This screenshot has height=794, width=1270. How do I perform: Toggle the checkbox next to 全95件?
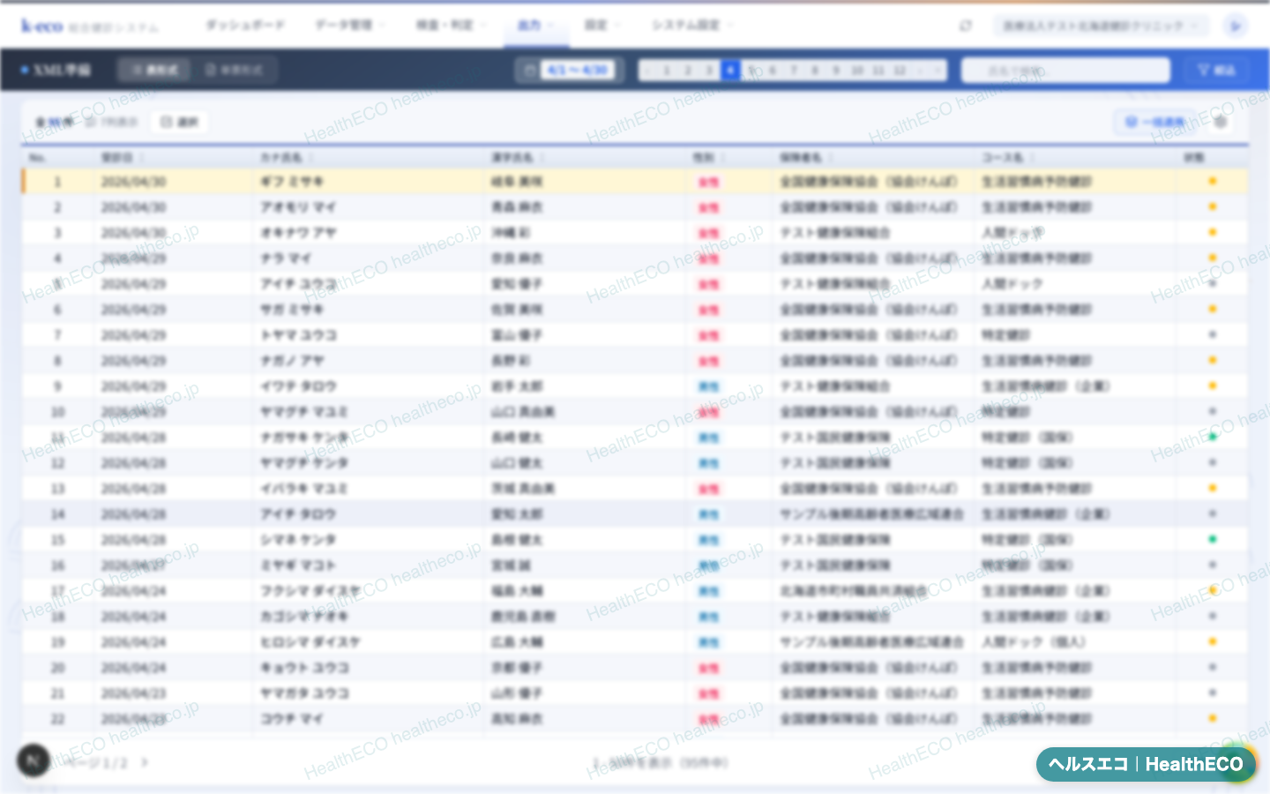[91, 122]
